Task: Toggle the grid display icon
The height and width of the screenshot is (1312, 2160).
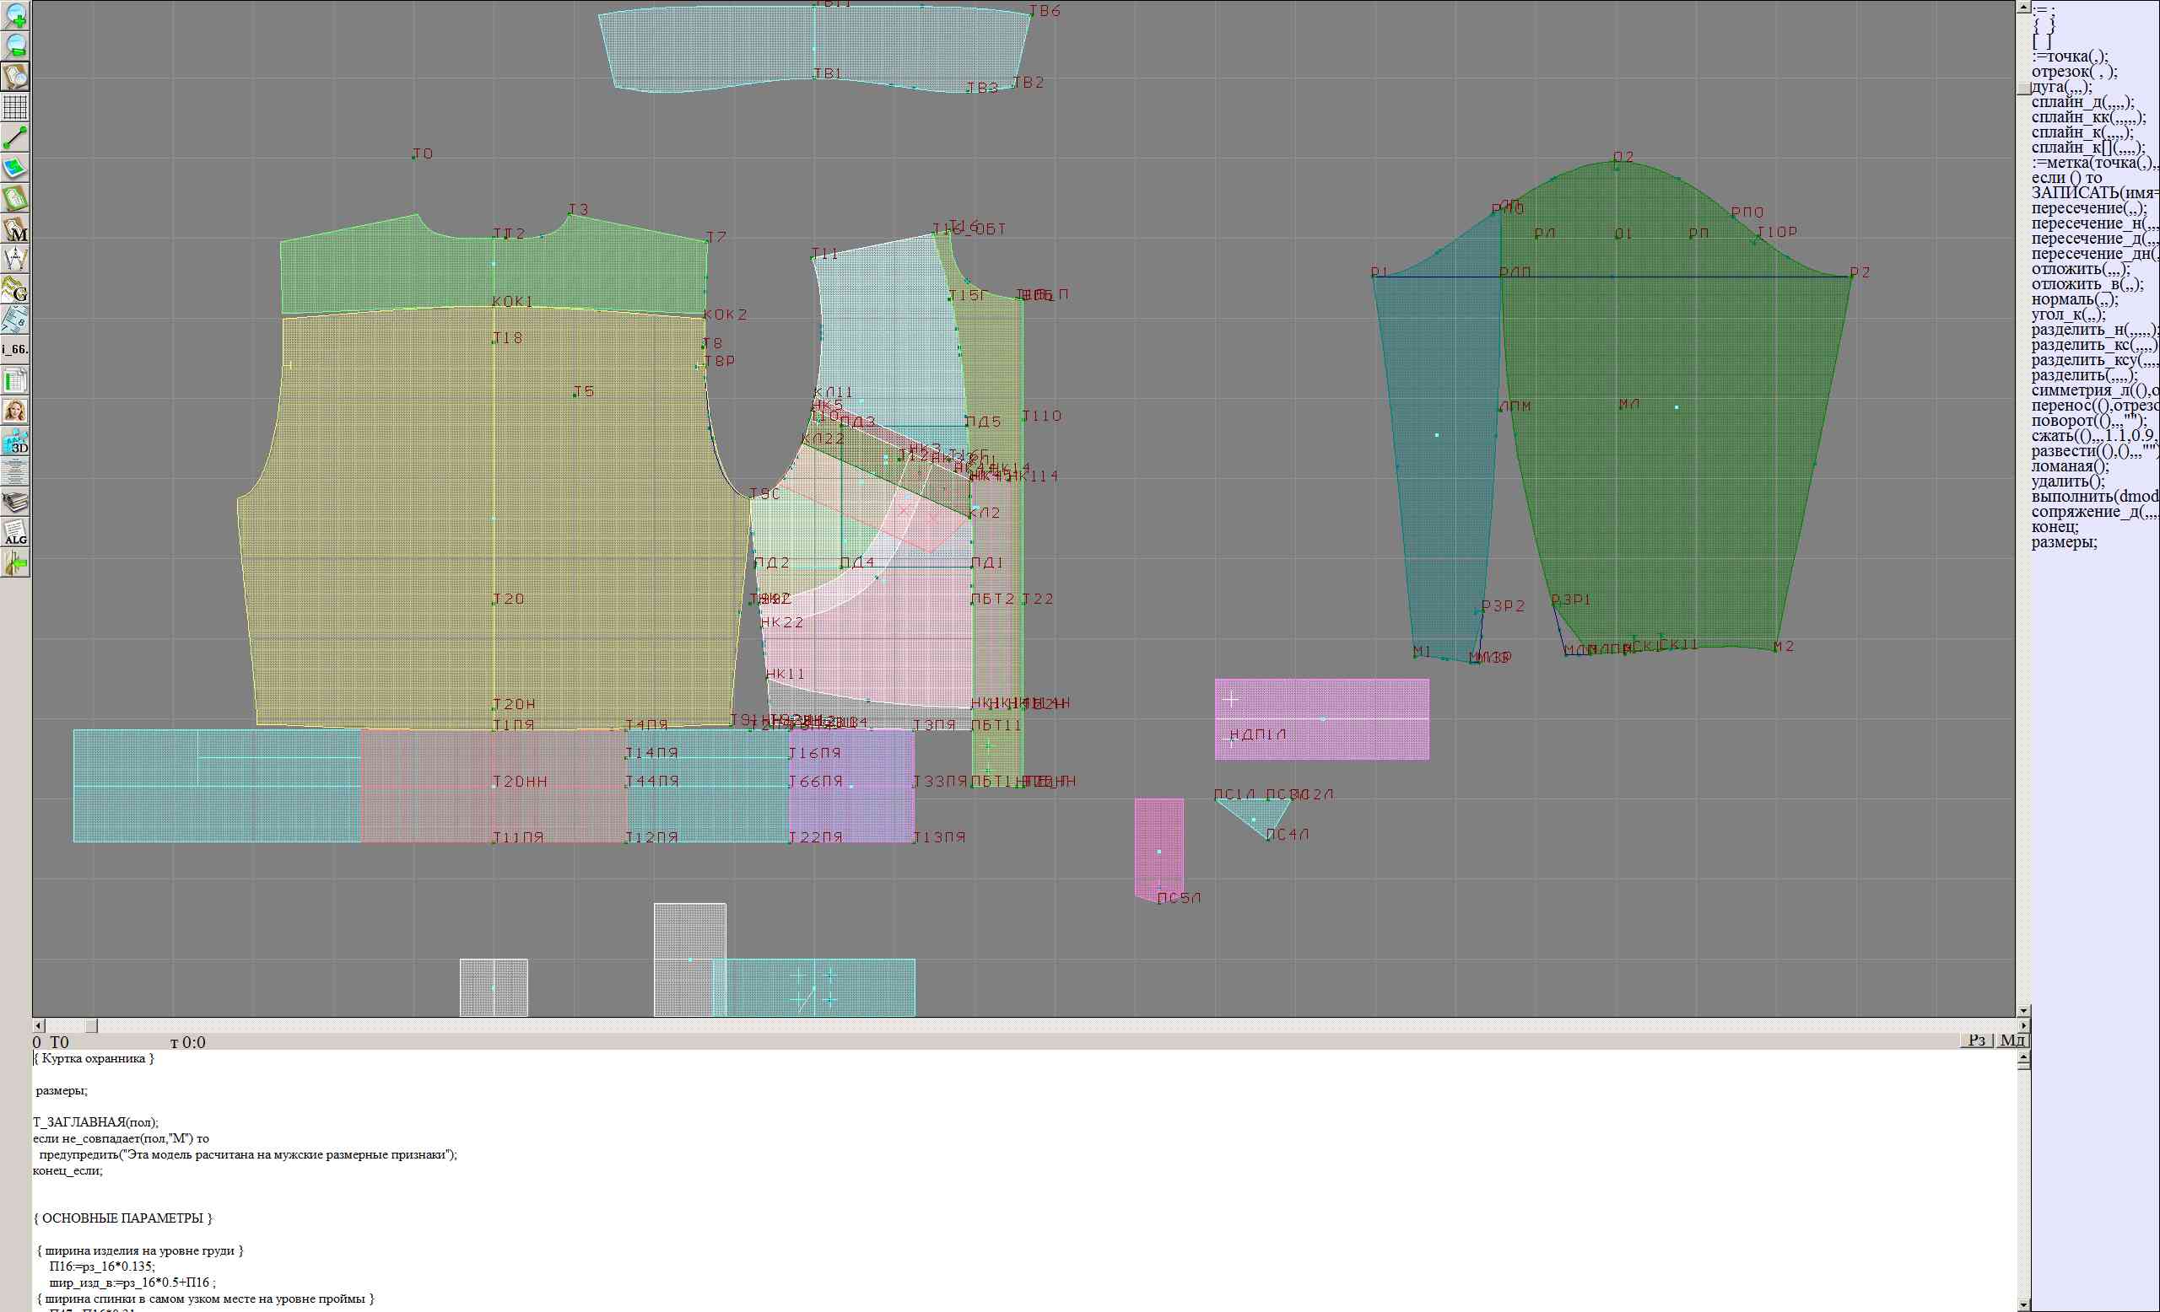Action: click(x=15, y=107)
